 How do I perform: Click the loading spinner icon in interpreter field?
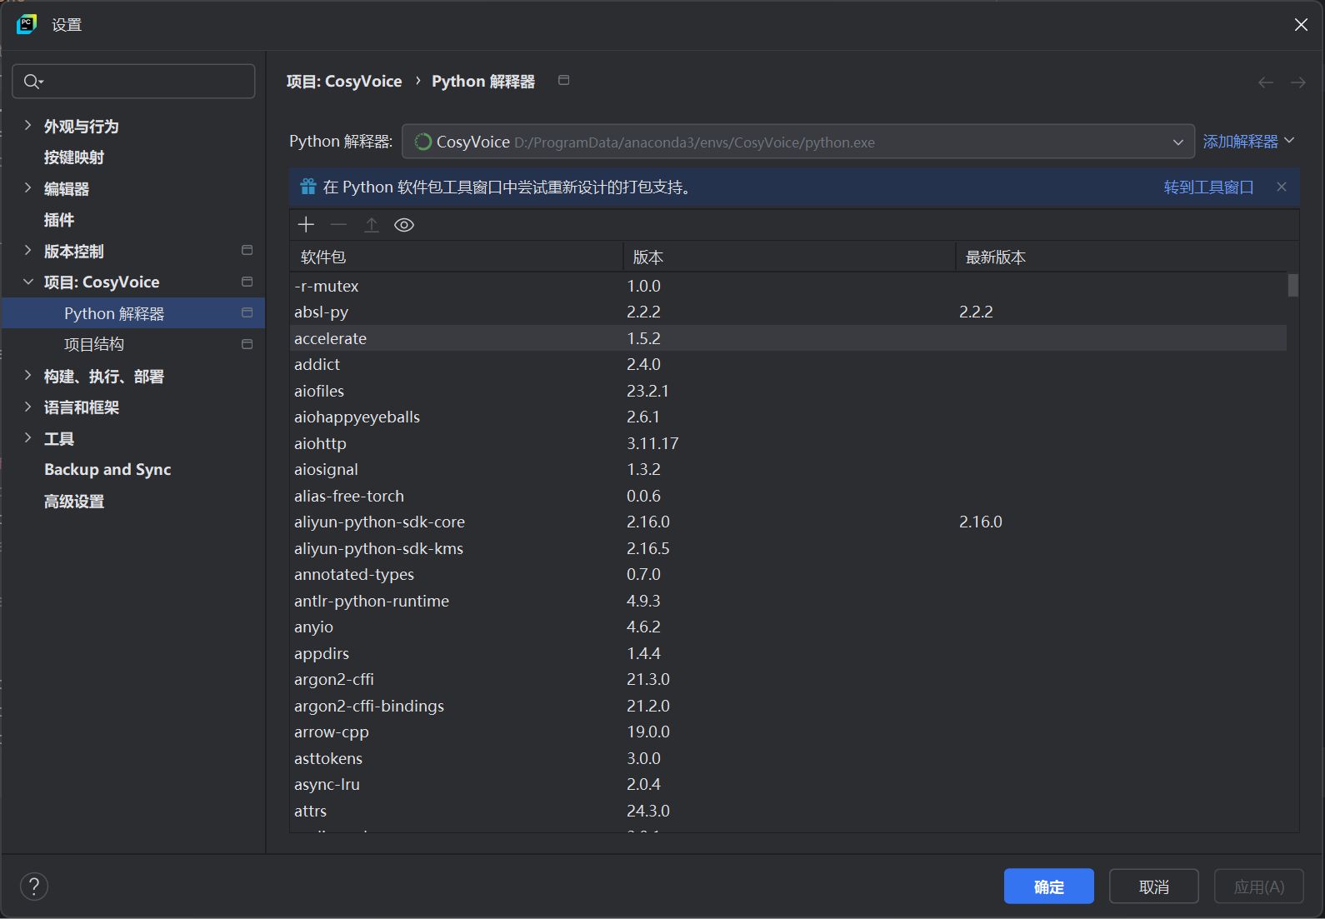click(x=423, y=142)
